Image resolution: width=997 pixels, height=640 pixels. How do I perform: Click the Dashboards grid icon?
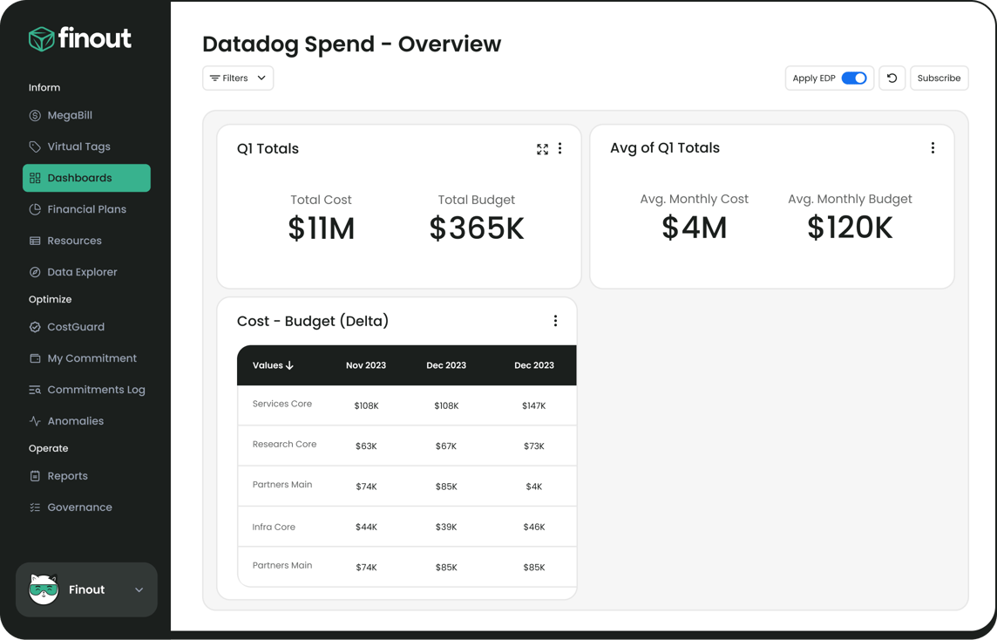(x=35, y=178)
